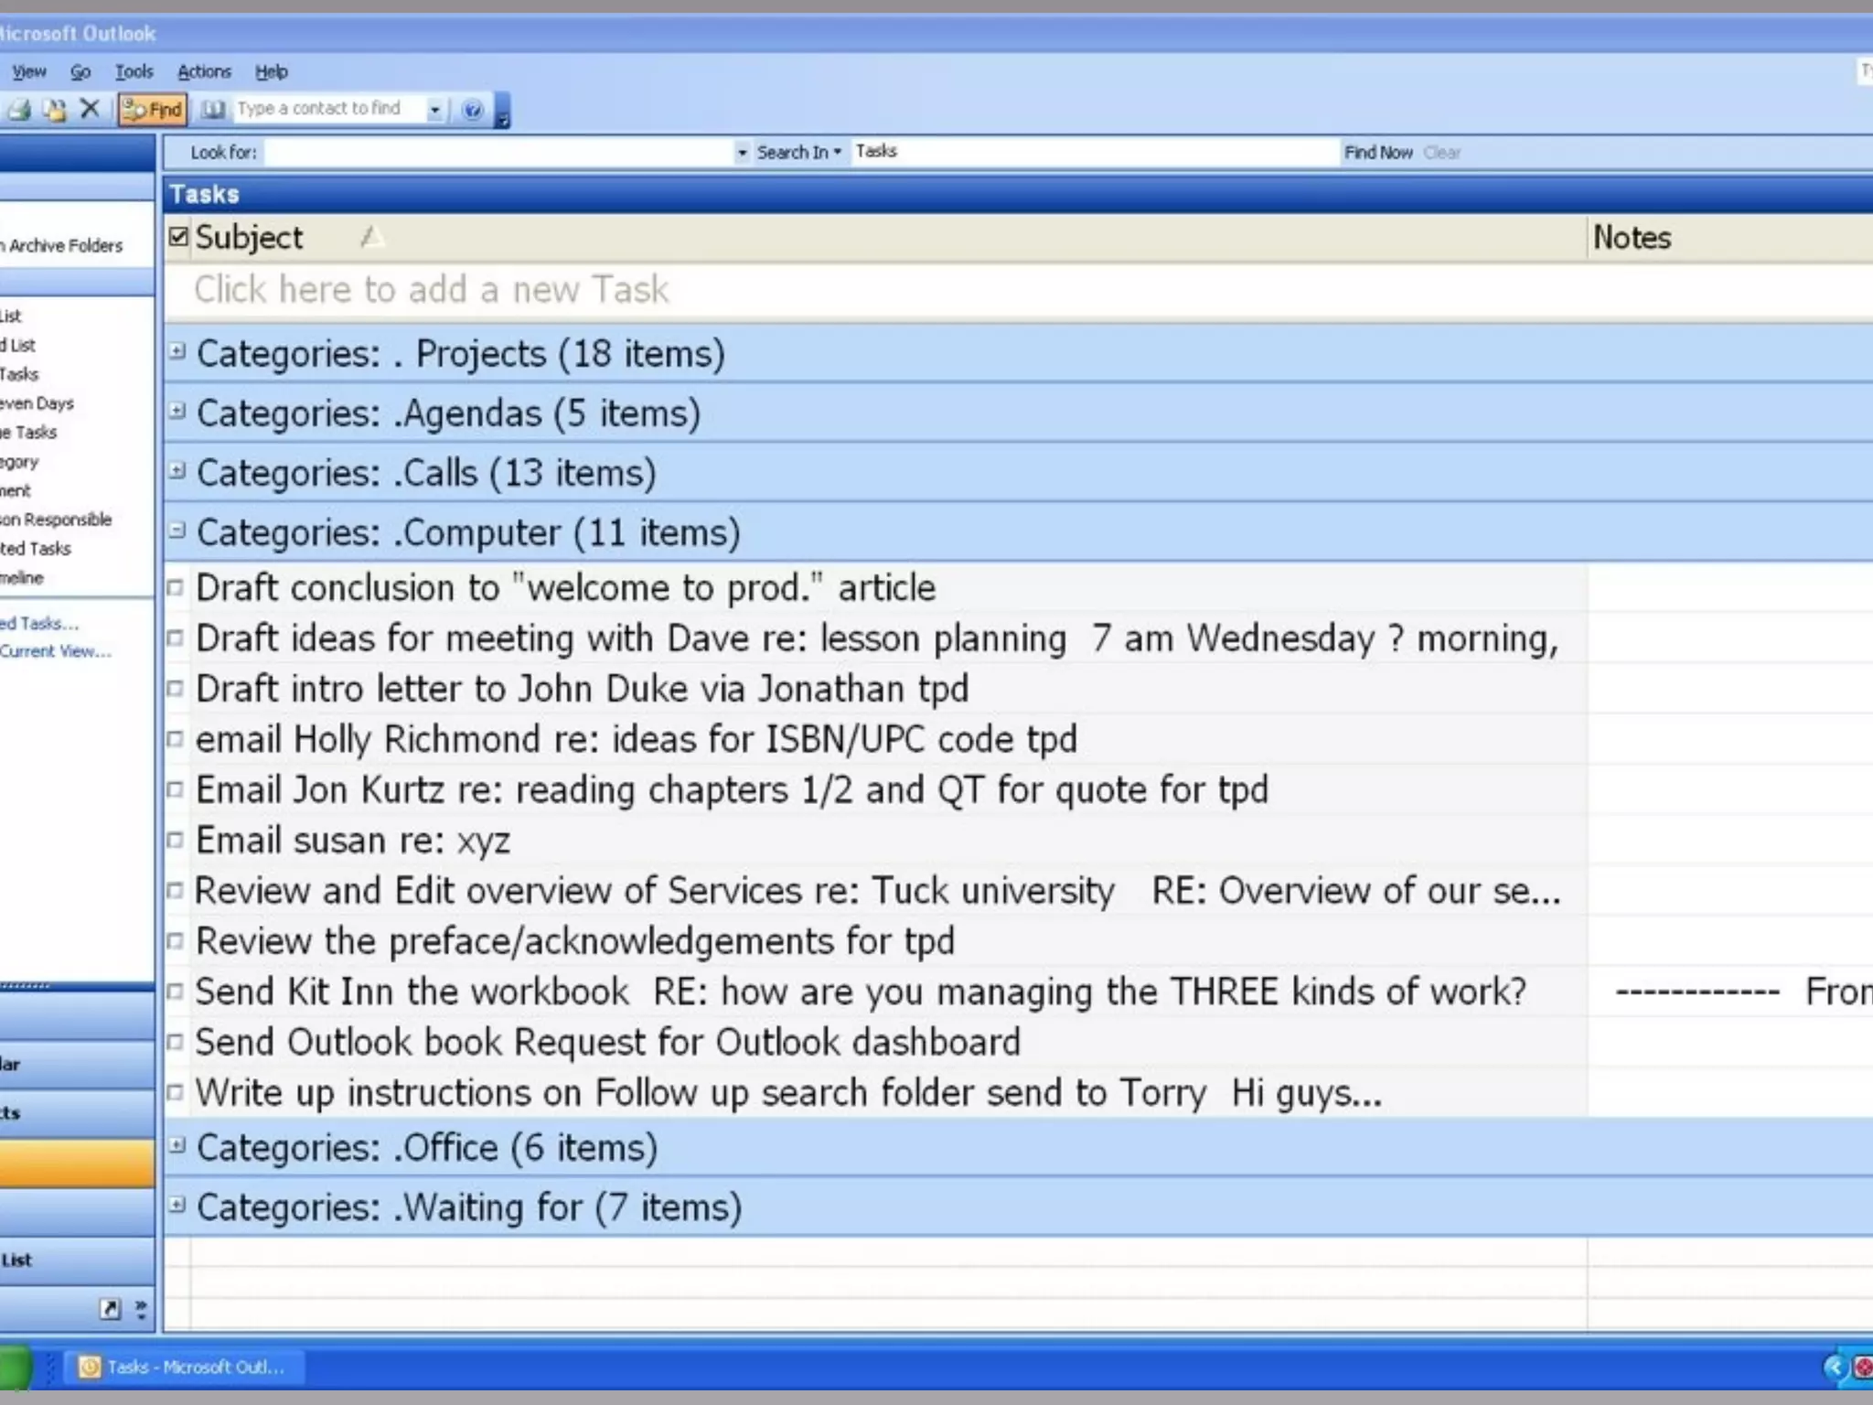Check off "Send Outlook book Request" task
This screenshot has height=1405, width=1873.
pyautogui.click(x=176, y=1042)
